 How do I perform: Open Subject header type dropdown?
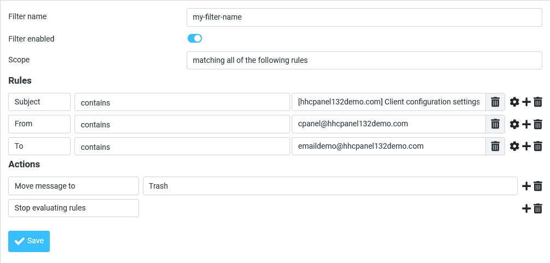coord(40,102)
